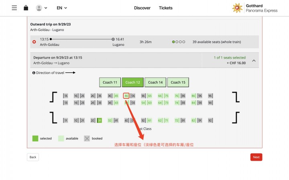This screenshot has height=180, width=289.
Task: Choose seat 72
Action: click(x=177, y=121)
